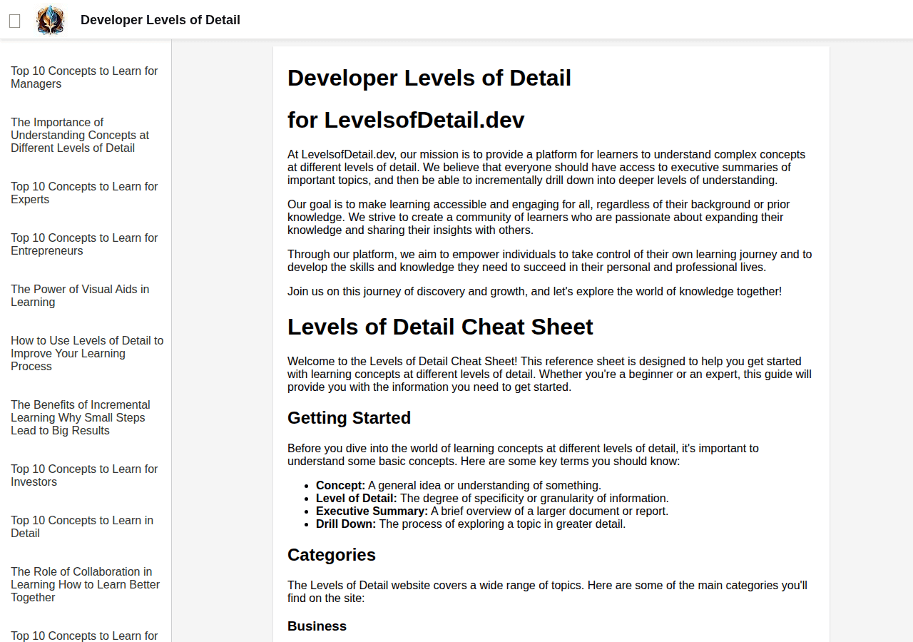
Task: Open How to Use Levels of Detail article
Action: [x=87, y=354]
